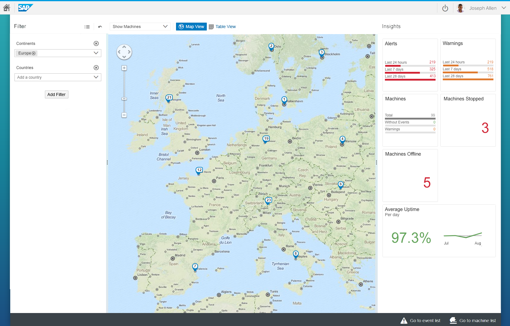The height and width of the screenshot is (326, 510).
Task: Click the right panel splitter handle
Action: pyautogui.click(x=376, y=162)
